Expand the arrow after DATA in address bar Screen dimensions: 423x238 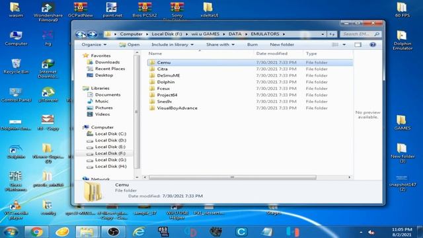(x=246, y=34)
